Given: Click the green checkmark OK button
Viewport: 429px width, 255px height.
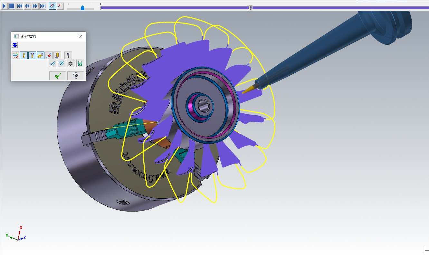Looking at the screenshot, I should tap(58, 76).
